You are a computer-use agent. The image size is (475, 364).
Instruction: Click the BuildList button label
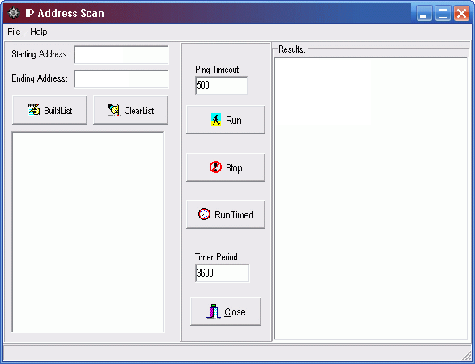tap(58, 111)
